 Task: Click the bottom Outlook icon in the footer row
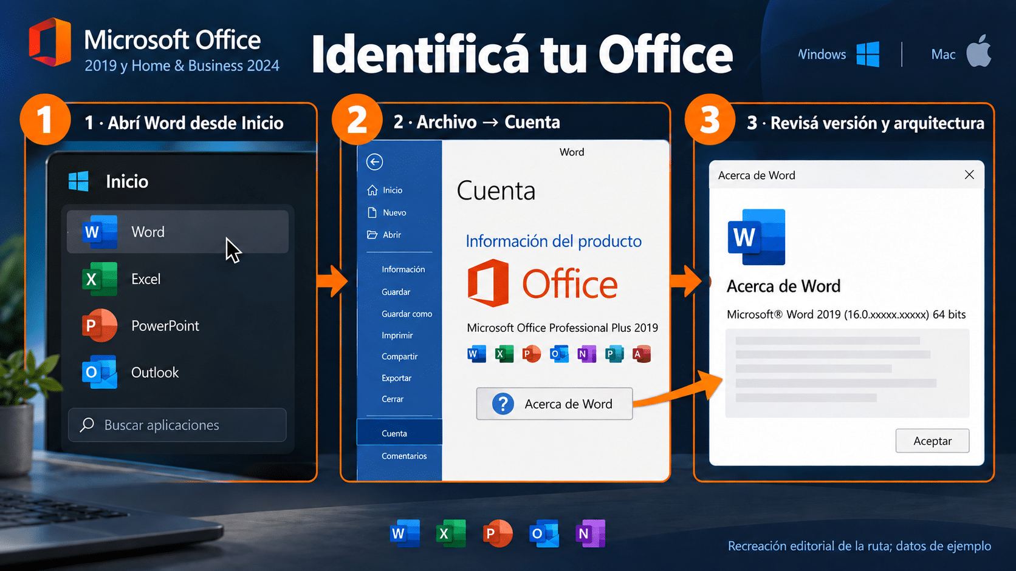[544, 533]
